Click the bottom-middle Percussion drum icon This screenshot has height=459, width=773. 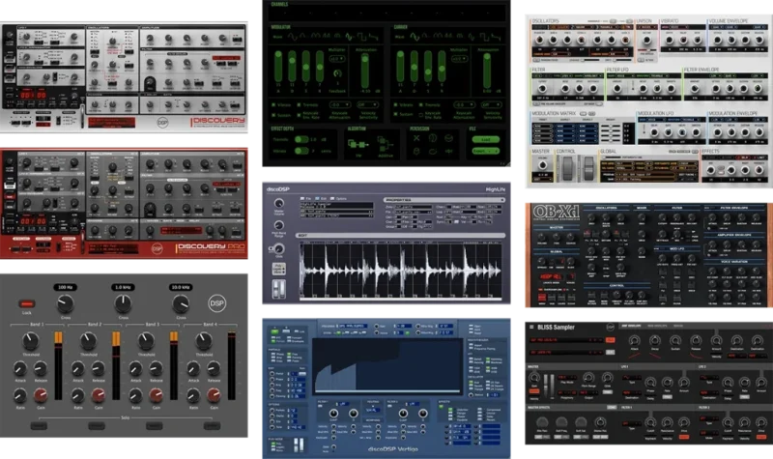432,152
